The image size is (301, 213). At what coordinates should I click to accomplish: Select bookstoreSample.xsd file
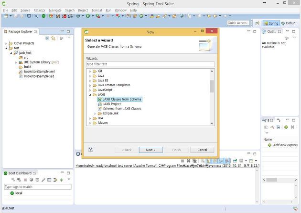click(x=37, y=76)
